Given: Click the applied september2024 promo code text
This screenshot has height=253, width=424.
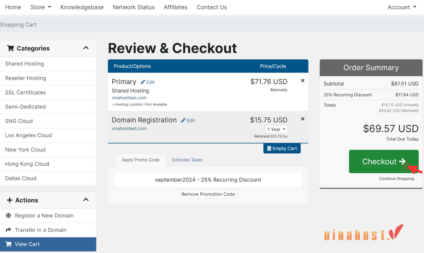Looking at the screenshot, I should pos(208,180).
